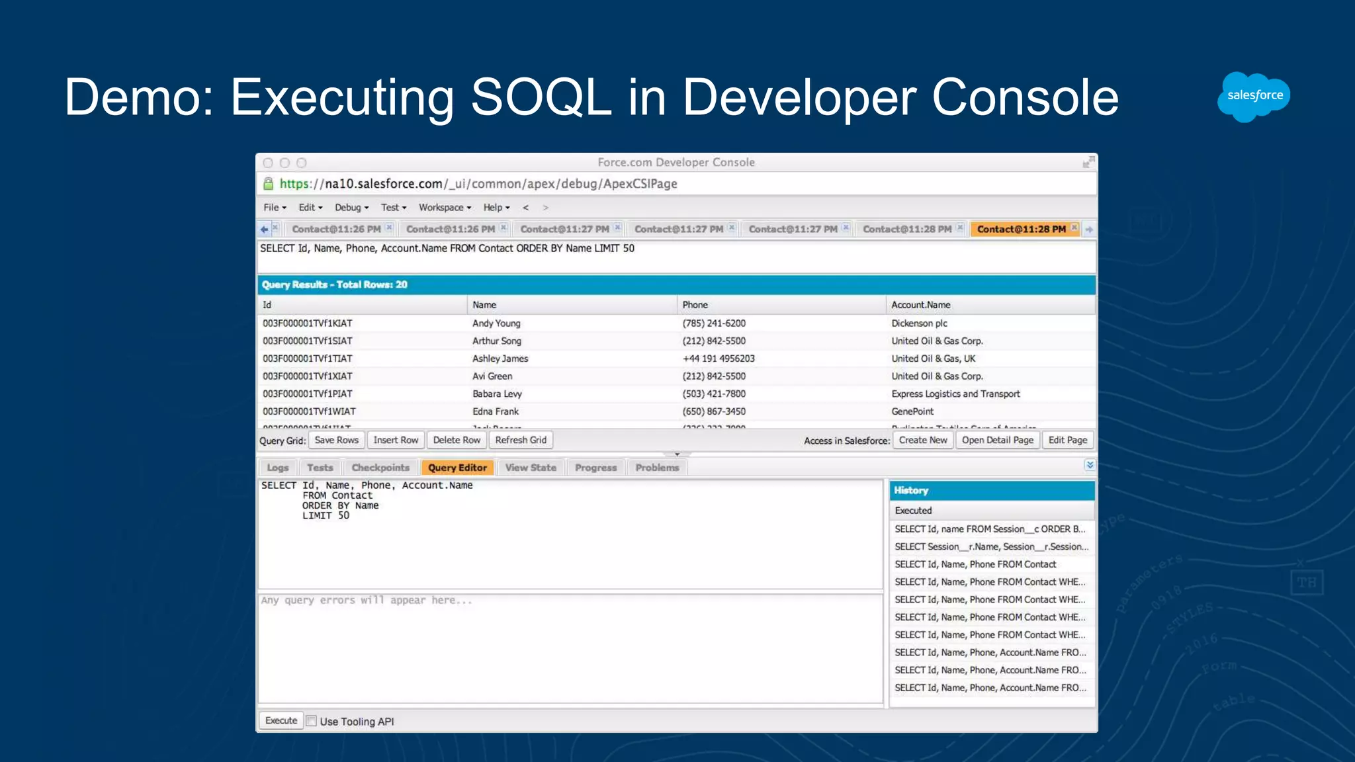Viewport: 1355px width, 762px height.
Task: Click the query editor text area
Action: [x=569, y=536]
